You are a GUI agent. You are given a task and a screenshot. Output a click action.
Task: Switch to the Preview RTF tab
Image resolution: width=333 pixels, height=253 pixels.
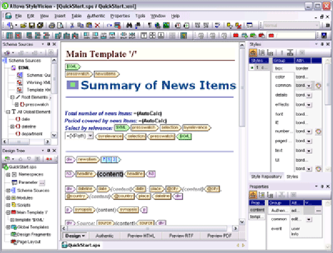point(181,236)
